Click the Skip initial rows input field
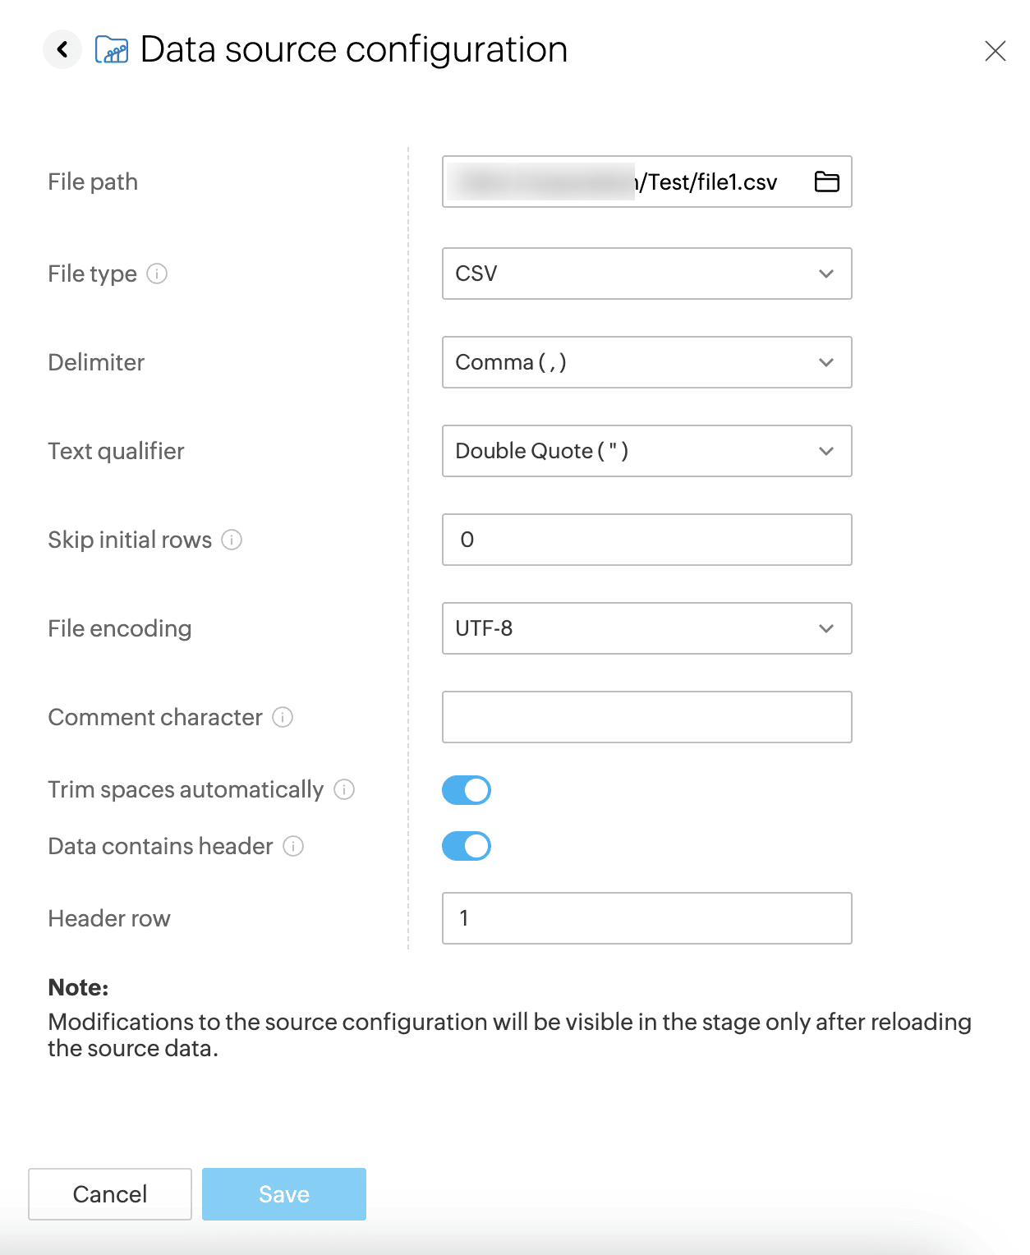This screenshot has width=1030, height=1255. 646,540
